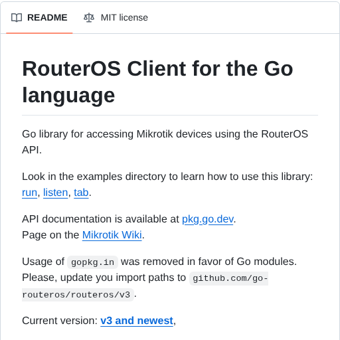340x340 pixels.
Task: Open the README tab
Action: 39,18
